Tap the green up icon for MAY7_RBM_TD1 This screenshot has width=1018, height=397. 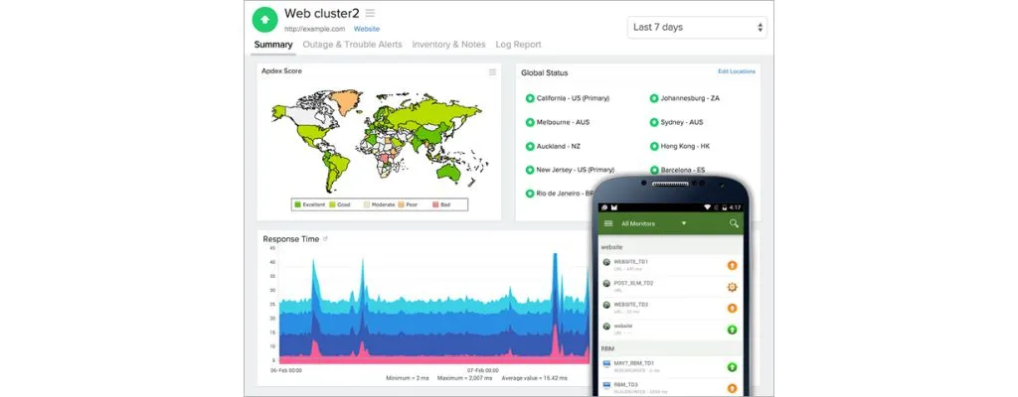pos(732,366)
